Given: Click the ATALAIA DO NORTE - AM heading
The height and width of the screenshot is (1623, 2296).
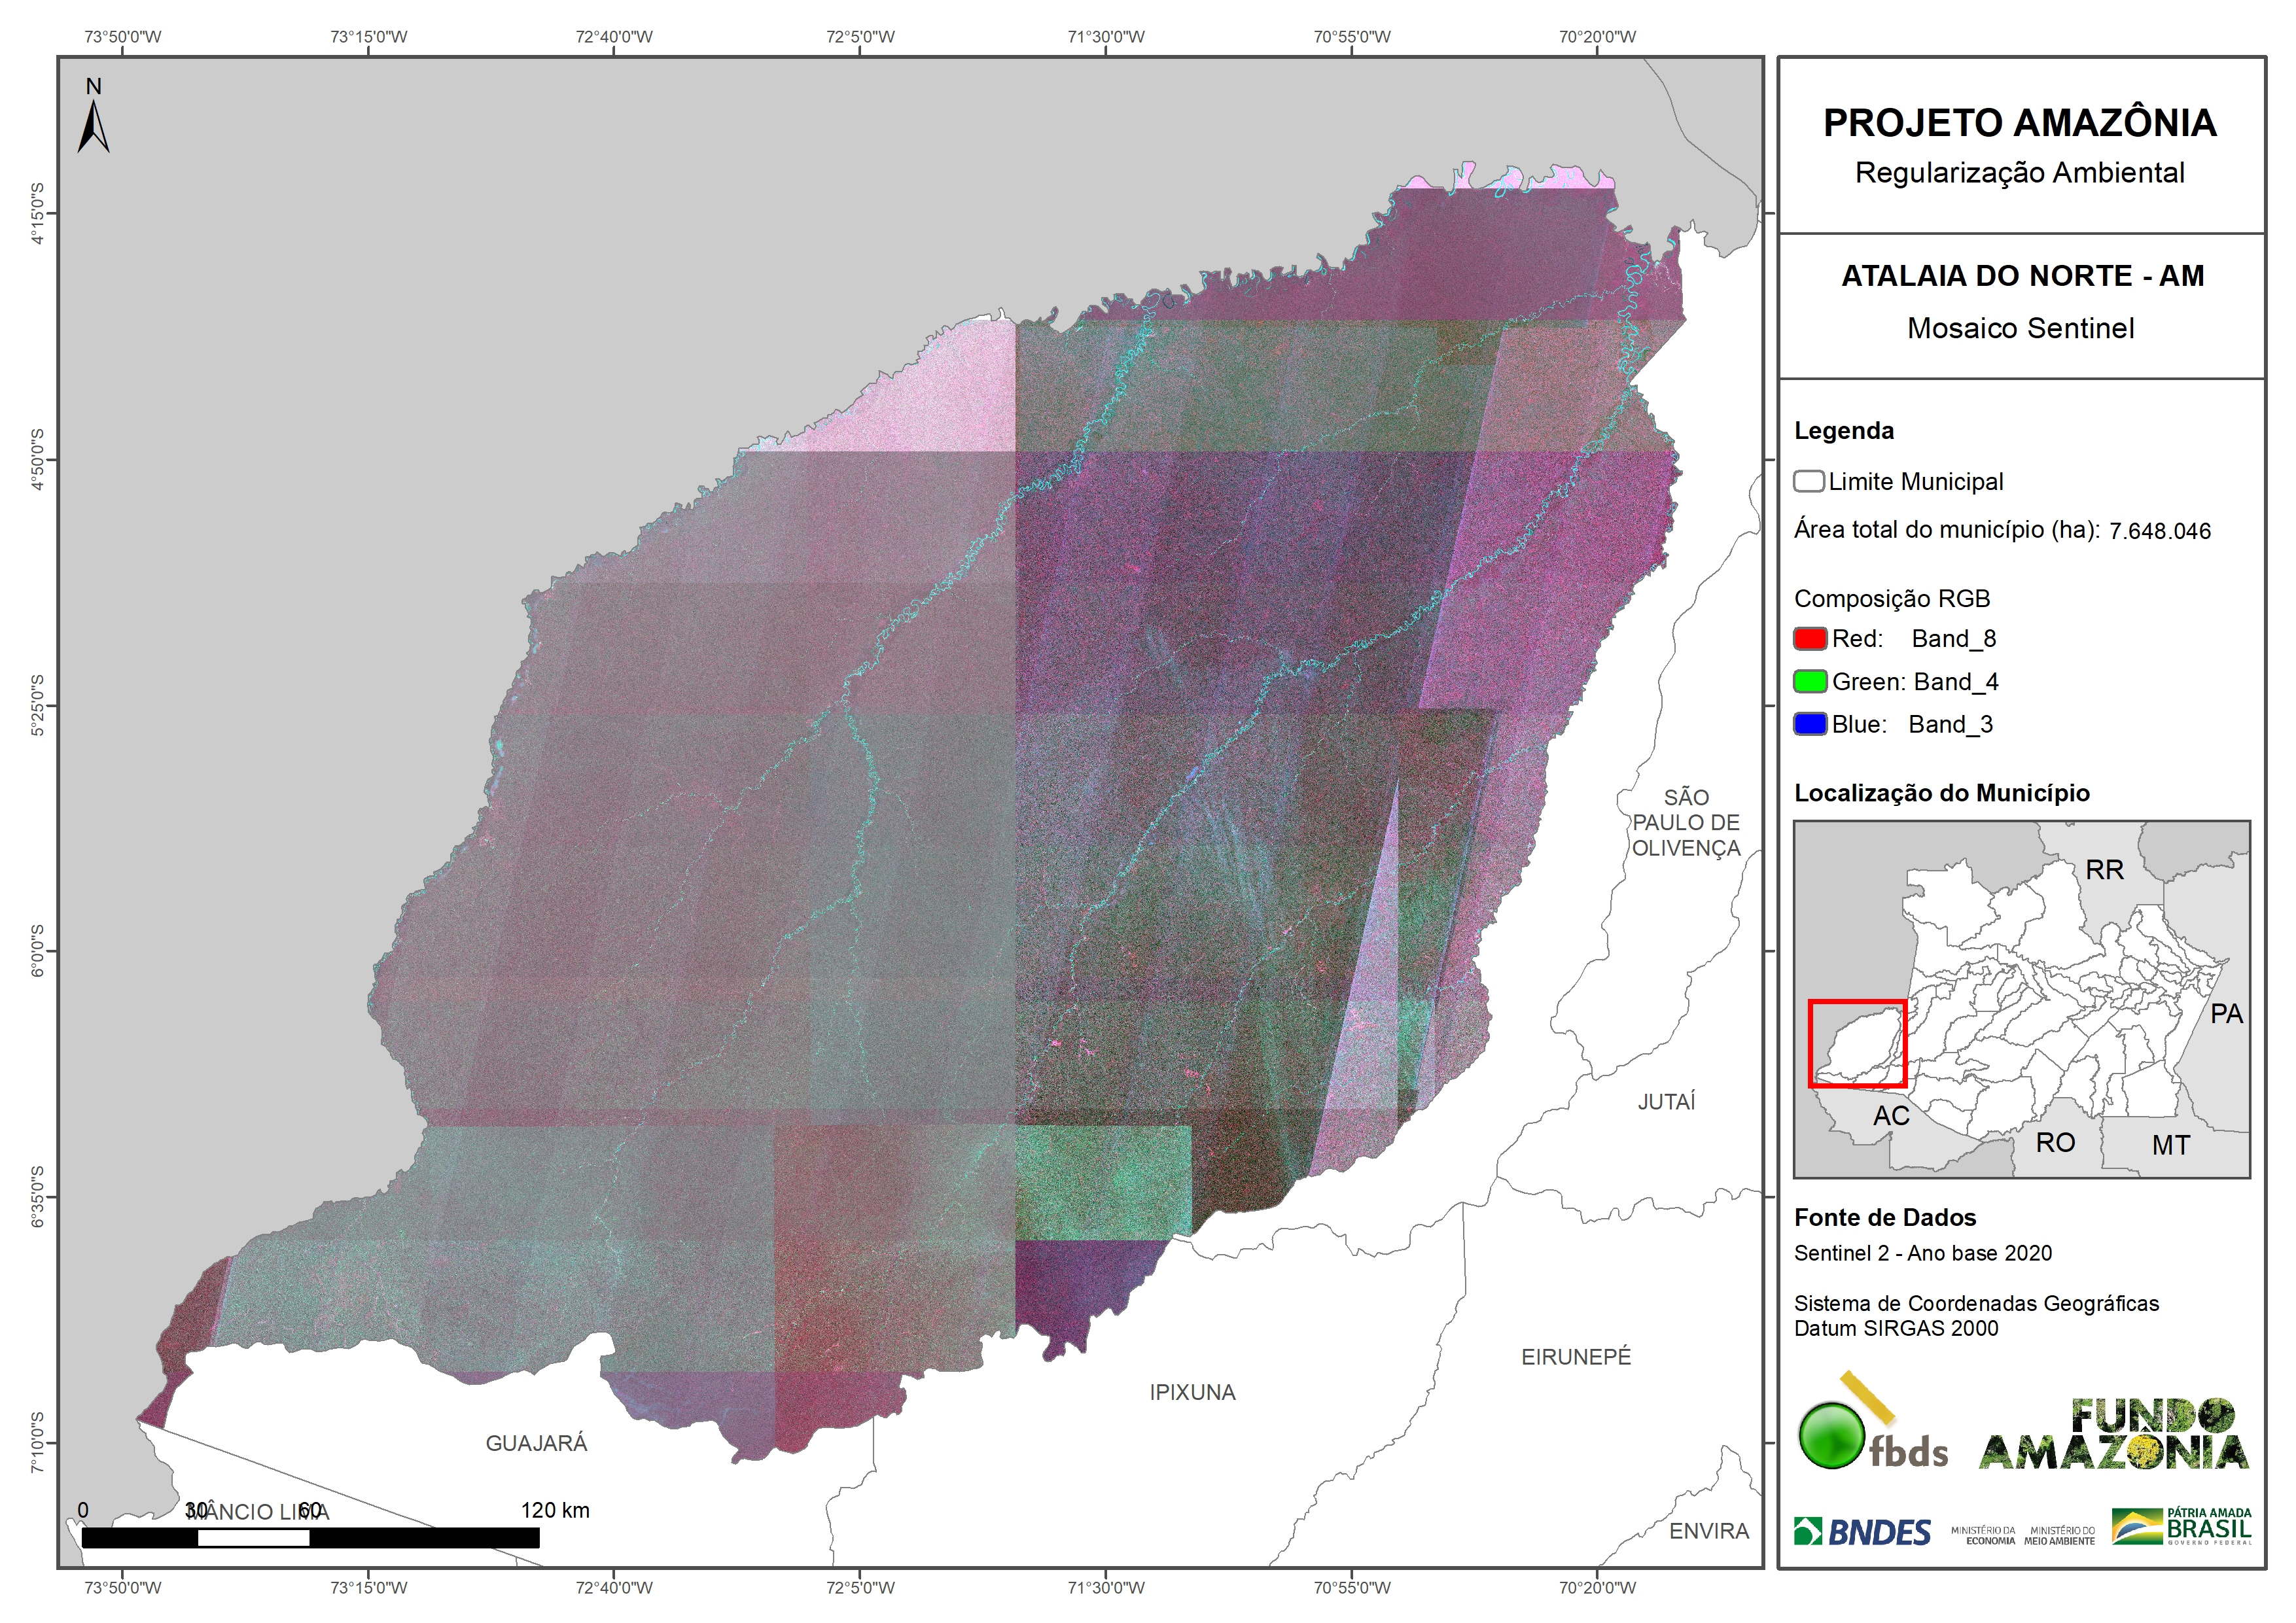Looking at the screenshot, I should click(x=2022, y=276).
